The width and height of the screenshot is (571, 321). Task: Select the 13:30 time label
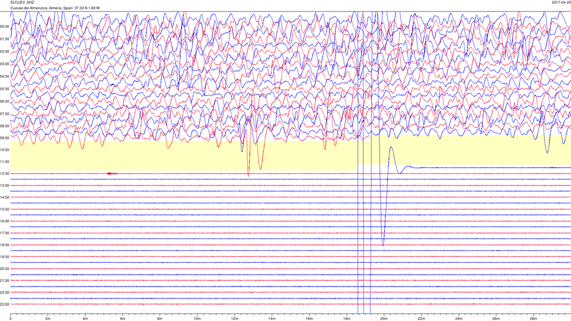point(5,185)
